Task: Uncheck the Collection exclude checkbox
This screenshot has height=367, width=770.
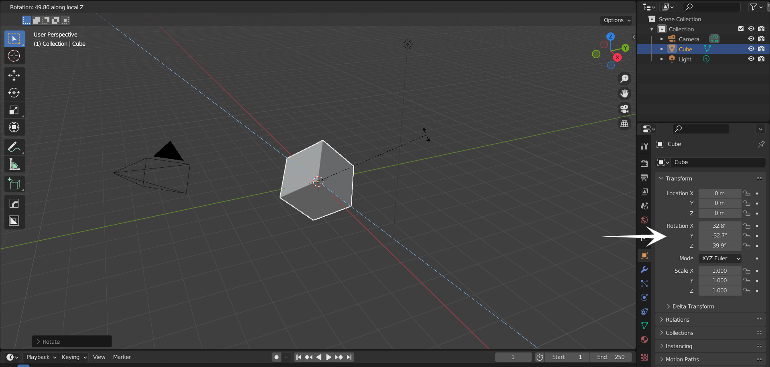Action: (741, 29)
